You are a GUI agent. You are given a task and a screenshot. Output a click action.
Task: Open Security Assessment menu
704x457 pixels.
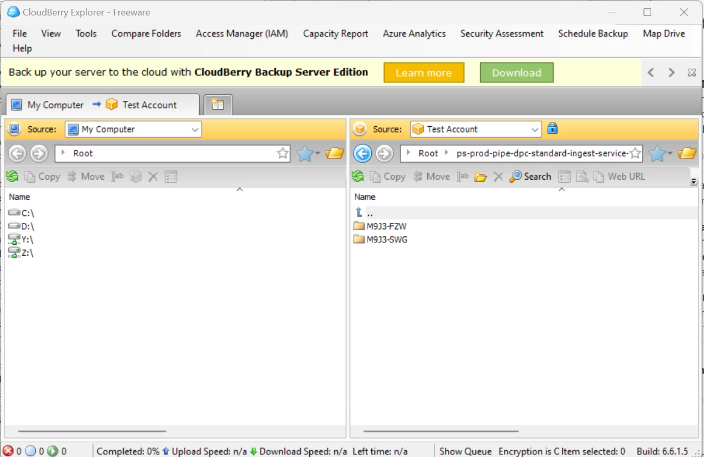tap(502, 33)
